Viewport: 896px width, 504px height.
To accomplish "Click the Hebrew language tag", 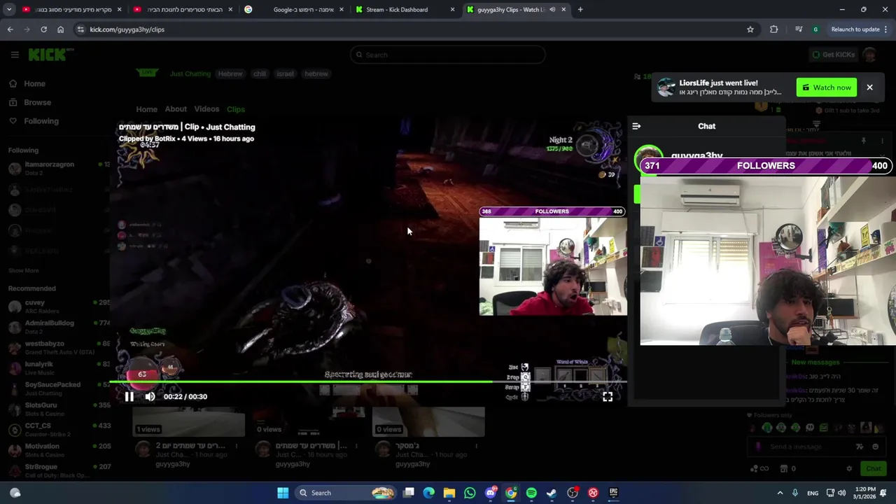I will 230,73.
